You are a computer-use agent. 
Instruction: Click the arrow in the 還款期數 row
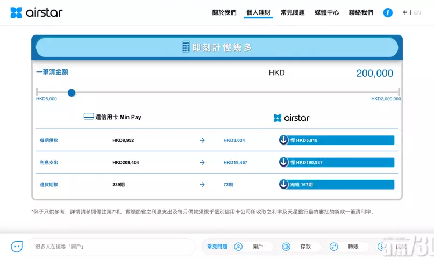pos(202,184)
